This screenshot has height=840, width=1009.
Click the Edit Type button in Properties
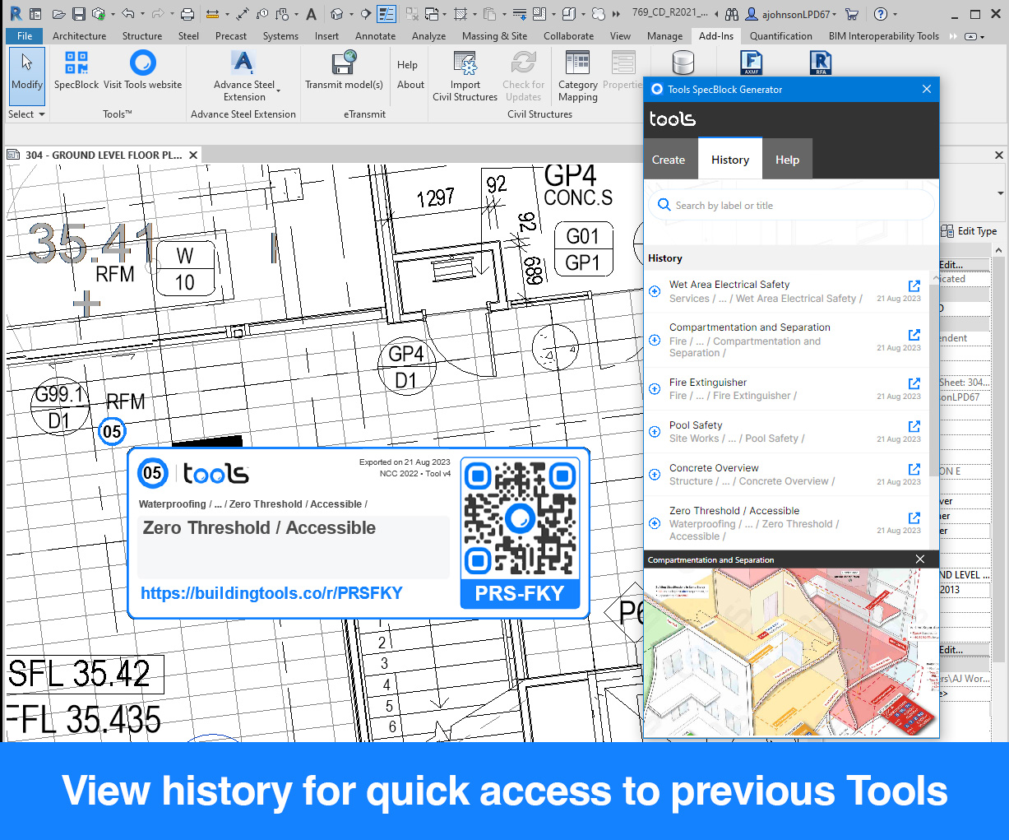coord(969,231)
